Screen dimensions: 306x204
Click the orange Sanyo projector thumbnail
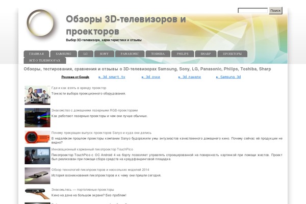37,137
